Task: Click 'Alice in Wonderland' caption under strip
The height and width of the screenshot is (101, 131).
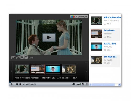Action: 23,78
